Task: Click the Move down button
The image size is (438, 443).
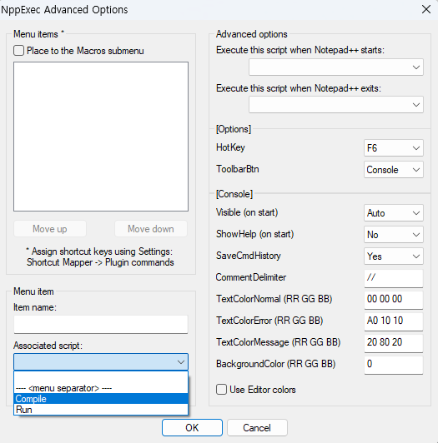Action: (151, 228)
